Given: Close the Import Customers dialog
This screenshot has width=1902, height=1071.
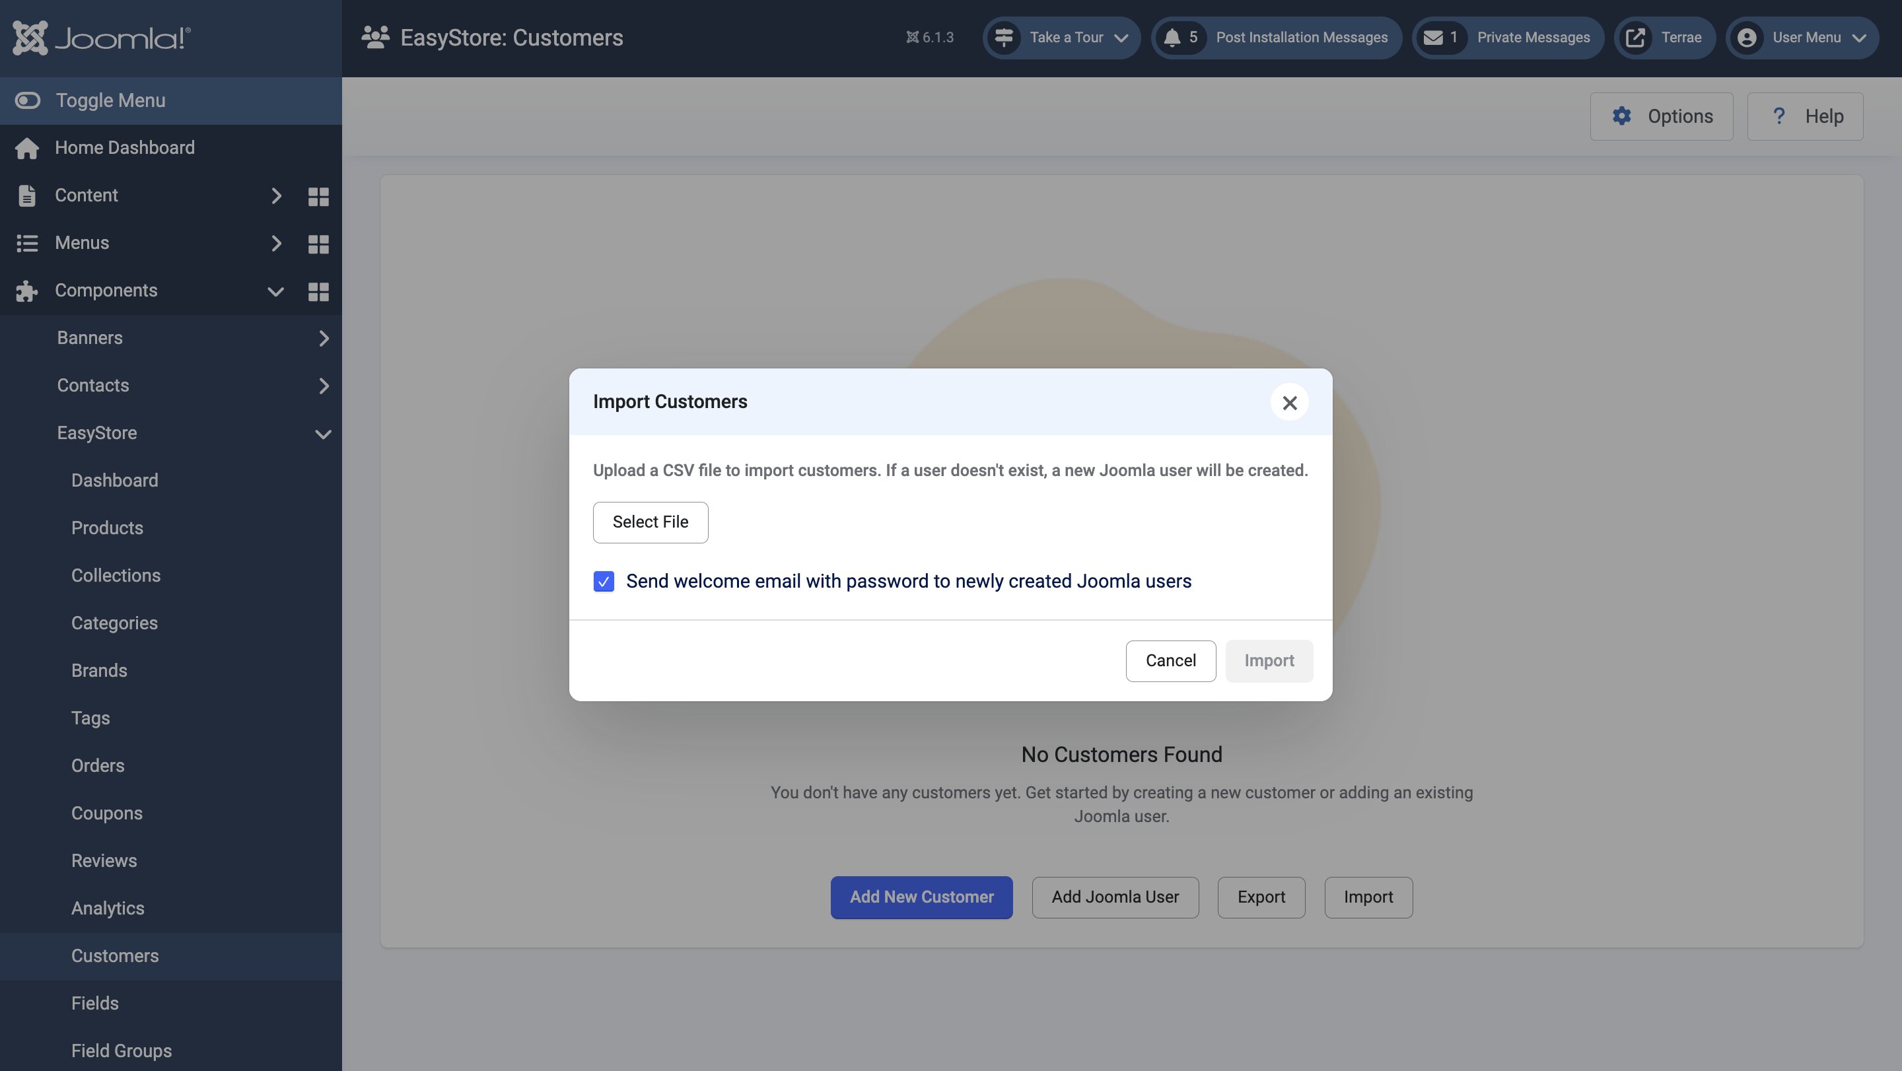Looking at the screenshot, I should (1289, 402).
